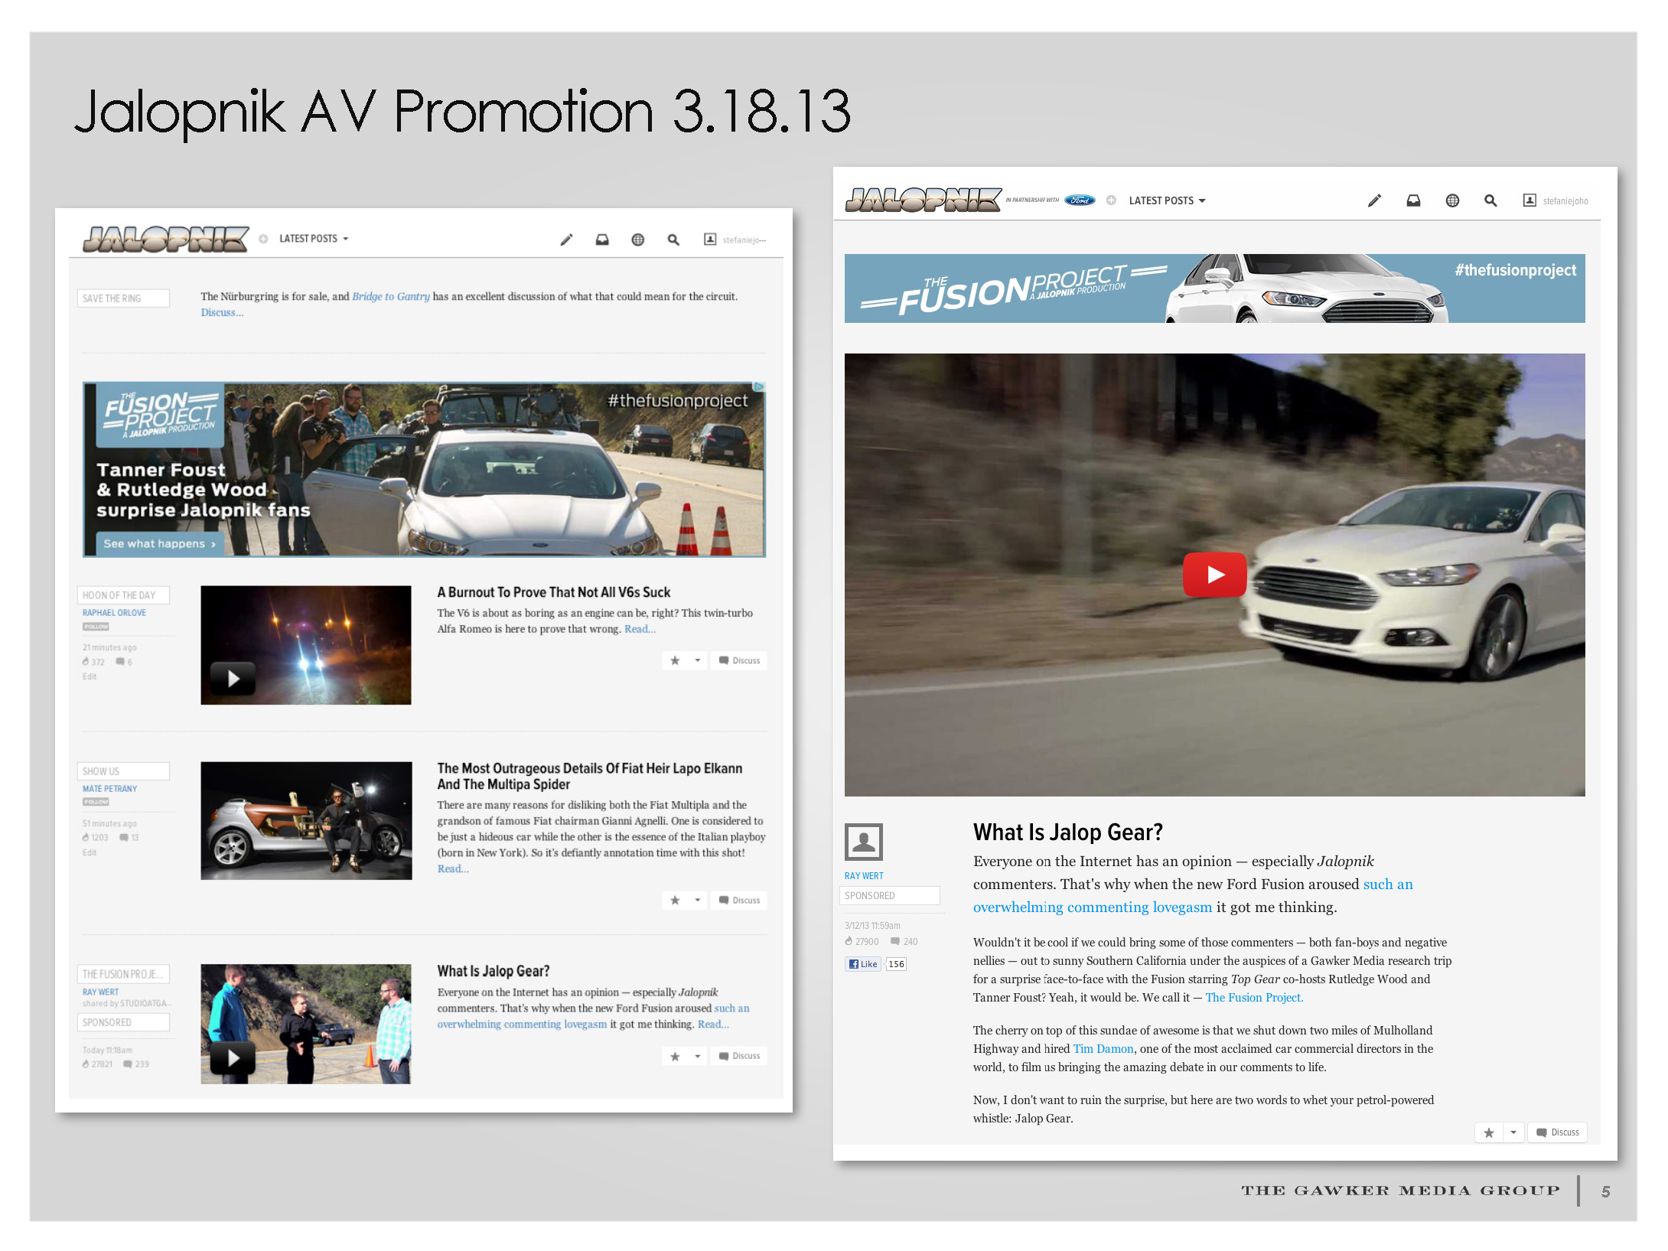Click the Jalopnik logo in left window
This screenshot has width=1668, height=1251.
click(x=165, y=239)
